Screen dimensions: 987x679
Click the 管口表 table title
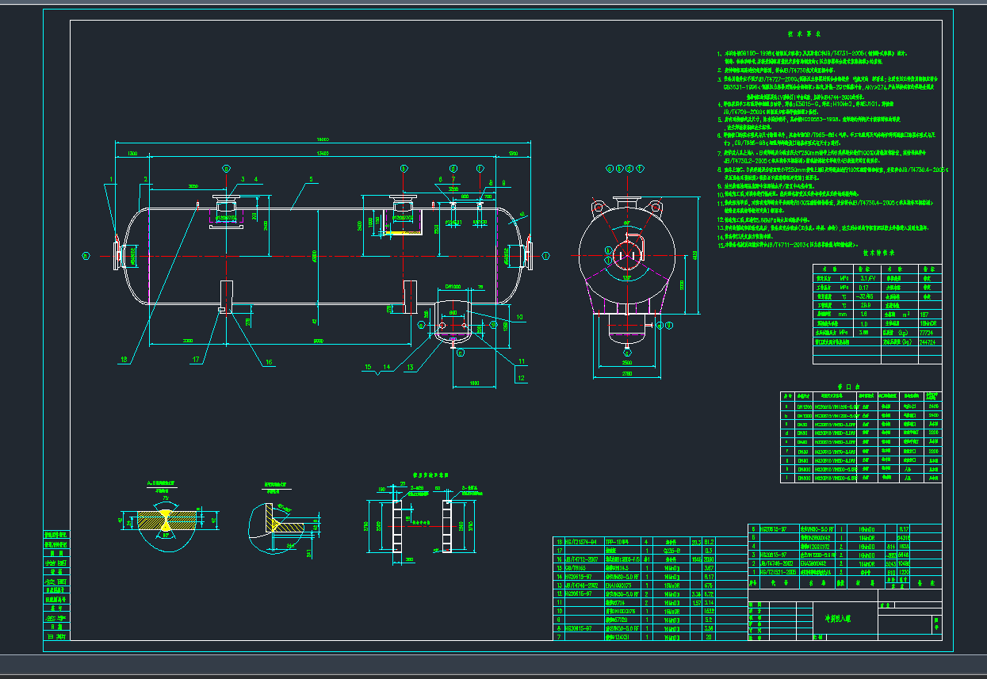click(x=848, y=387)
